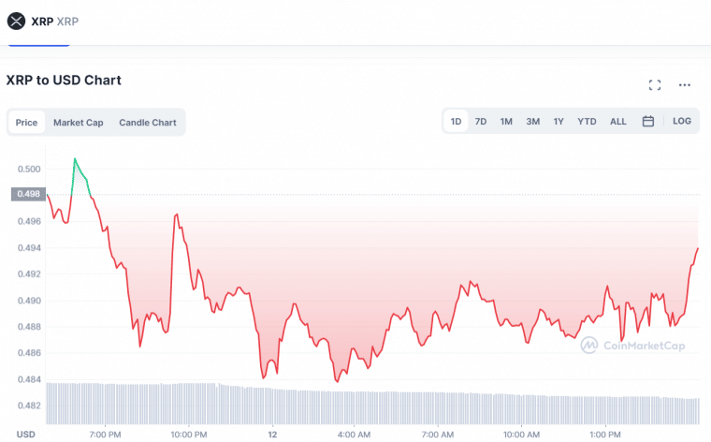Switch to the Candle Chart tab
Screen dimensions: 711x442
[x=148, y=123]
